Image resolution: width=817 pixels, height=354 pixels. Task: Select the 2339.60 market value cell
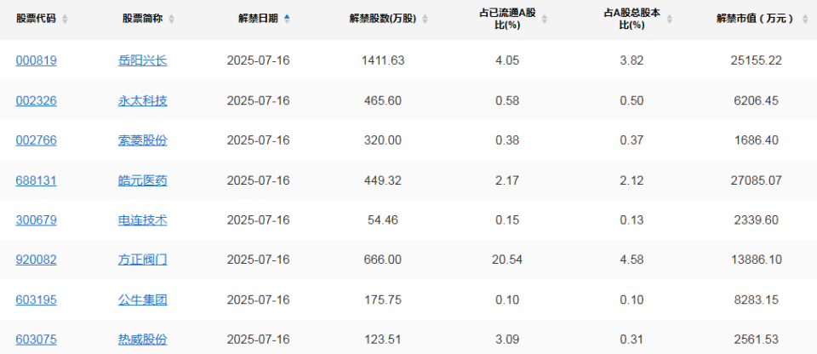pos(756,220)
